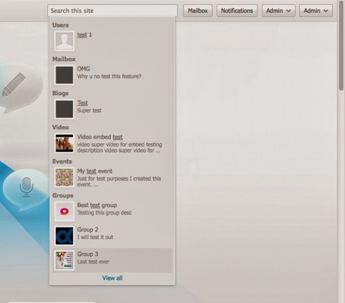Viewport: 345px width, 303px height.
Task: Focus the Search this site field
Action: point(112,10)
